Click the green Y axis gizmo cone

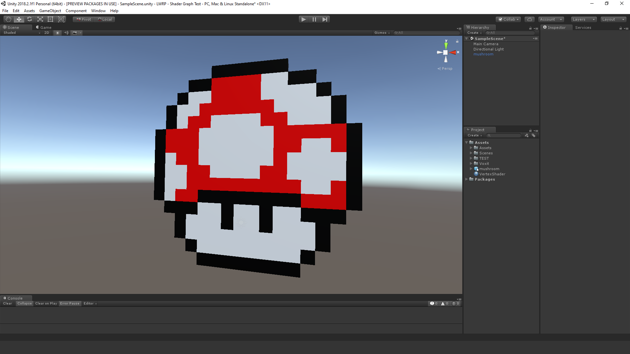(x=446, y=45)
